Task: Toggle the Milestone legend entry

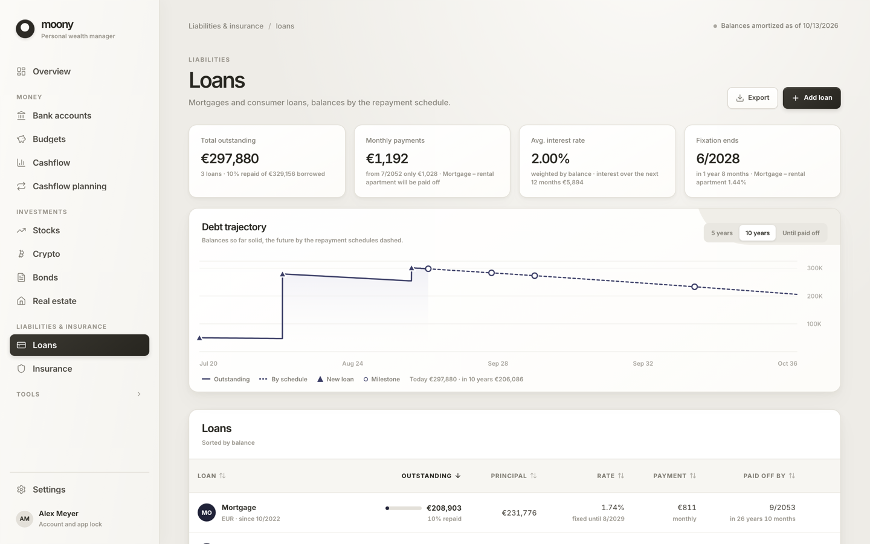Action: click(382, 380)
